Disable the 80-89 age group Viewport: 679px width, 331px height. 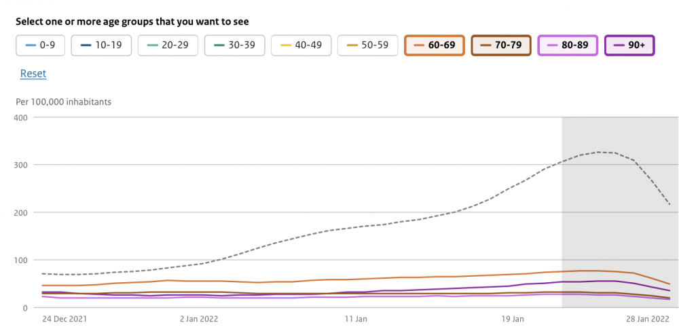(x=568, y=45)
